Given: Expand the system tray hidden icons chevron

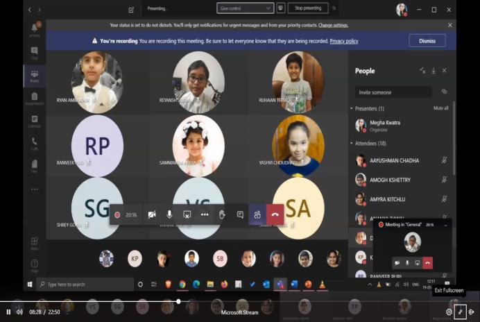Looking at the screenshot, I should pyautogui.click(x=370, y=285).
